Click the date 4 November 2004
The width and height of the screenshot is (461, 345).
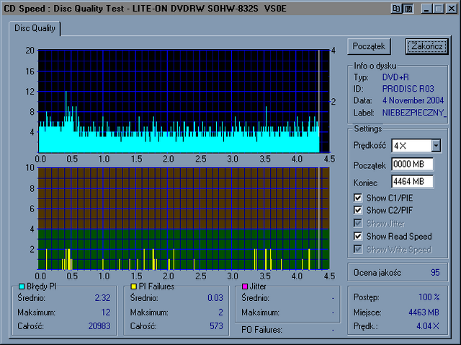point(413,100)
